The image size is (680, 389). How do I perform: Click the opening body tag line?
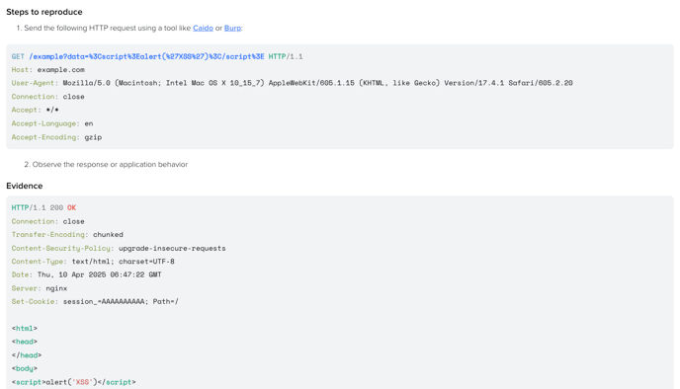(25, 368)
